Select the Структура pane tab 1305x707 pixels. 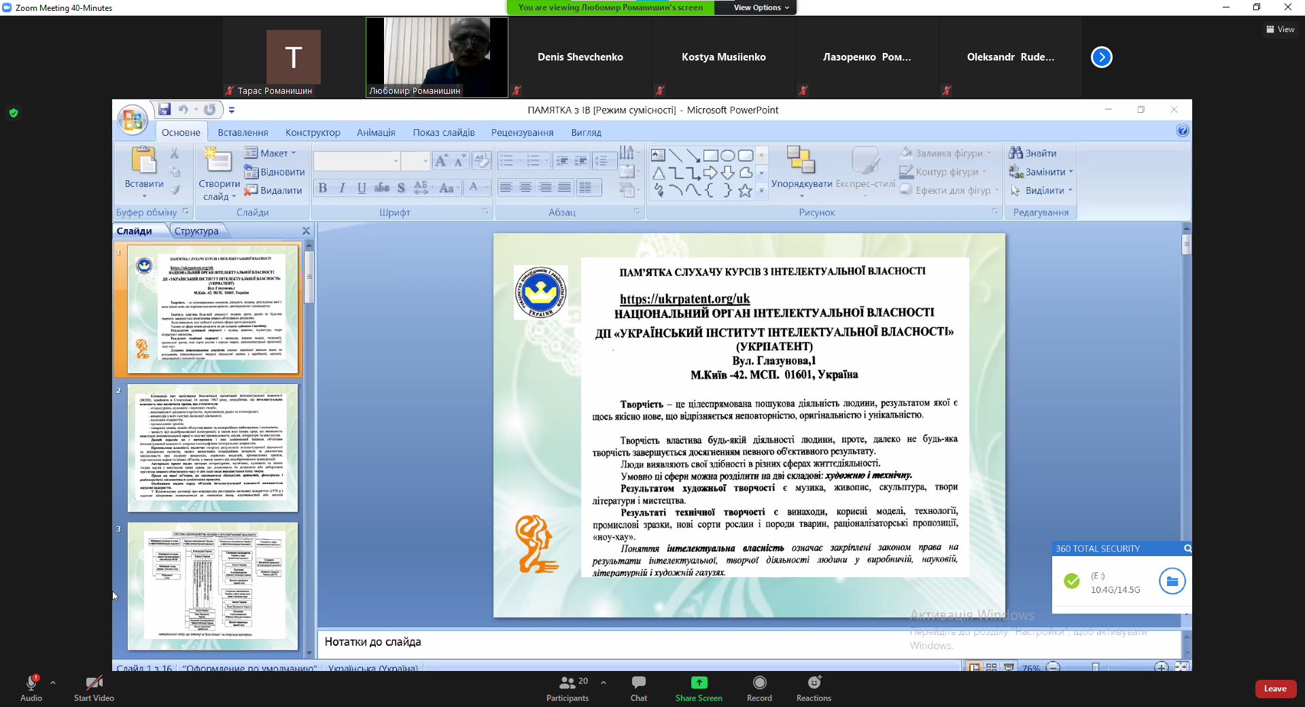pyautogui.click(x=196, y=231)
